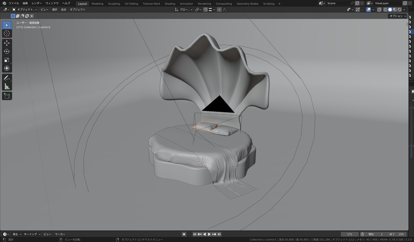Screen dimensions: 414x242
Task: Select the Measure tool
Action: point(7,86)
